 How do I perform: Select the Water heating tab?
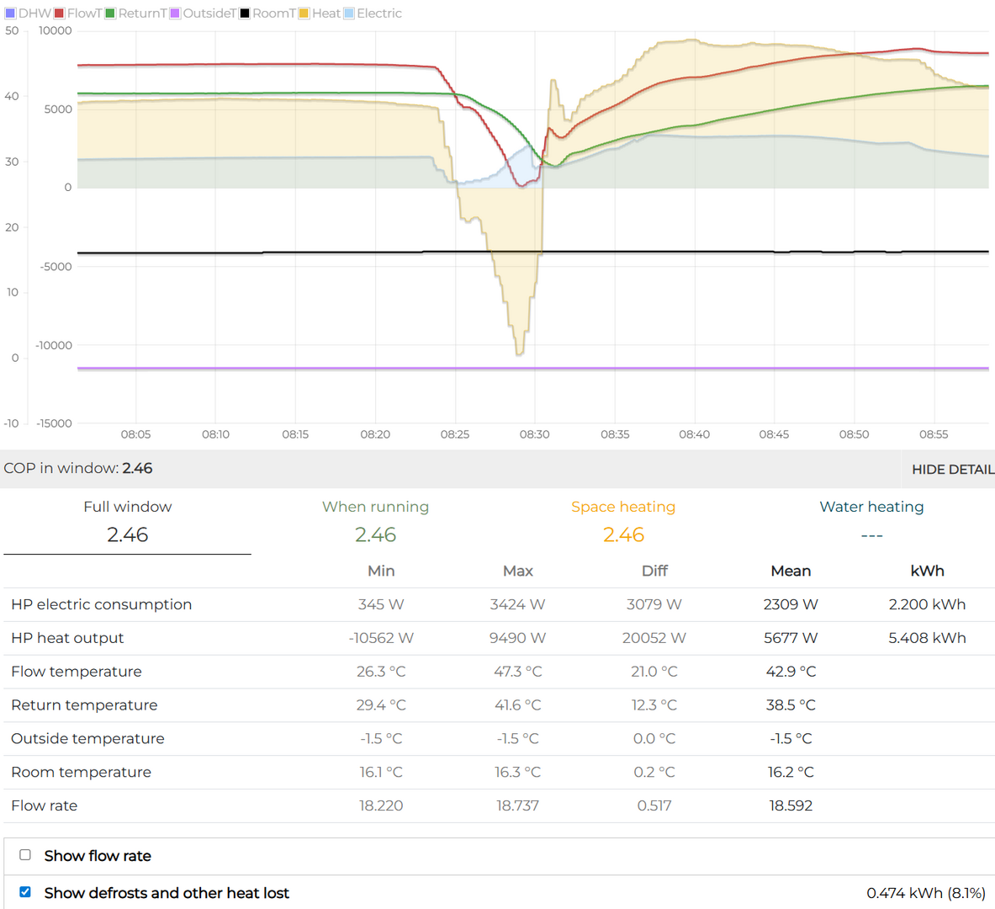point(871,521)
